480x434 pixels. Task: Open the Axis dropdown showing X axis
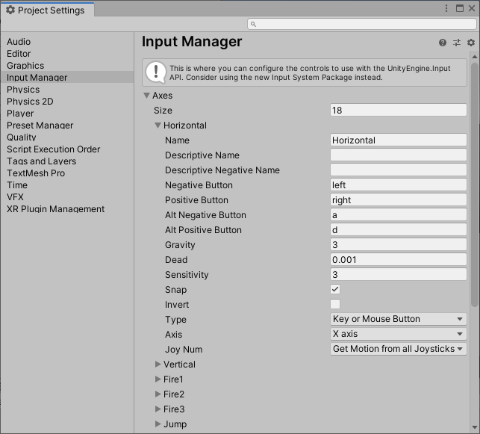399,334
